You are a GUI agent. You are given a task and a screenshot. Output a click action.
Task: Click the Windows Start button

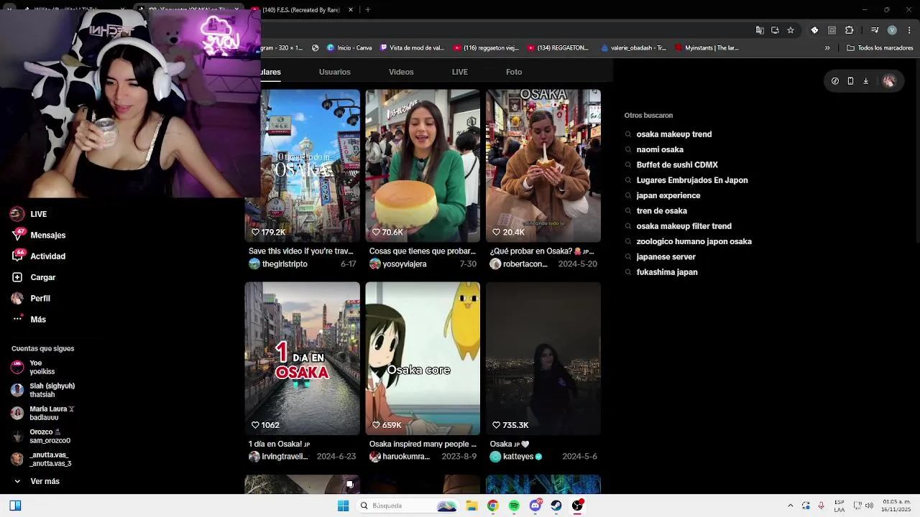(x=343, y=506)
